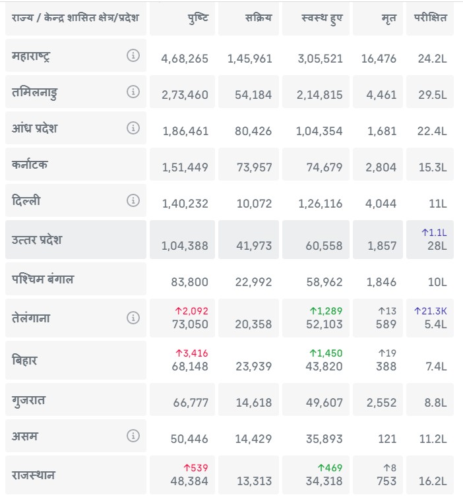This screenshot has height=497, width=463.
Task: Select the राजस्थान state row
Action: click(33, 475)
